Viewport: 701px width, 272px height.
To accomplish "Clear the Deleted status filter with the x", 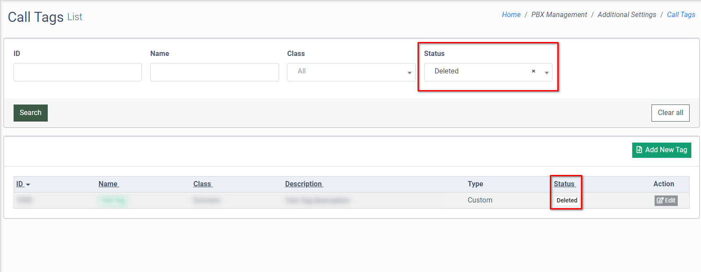I will pos(533,71).
